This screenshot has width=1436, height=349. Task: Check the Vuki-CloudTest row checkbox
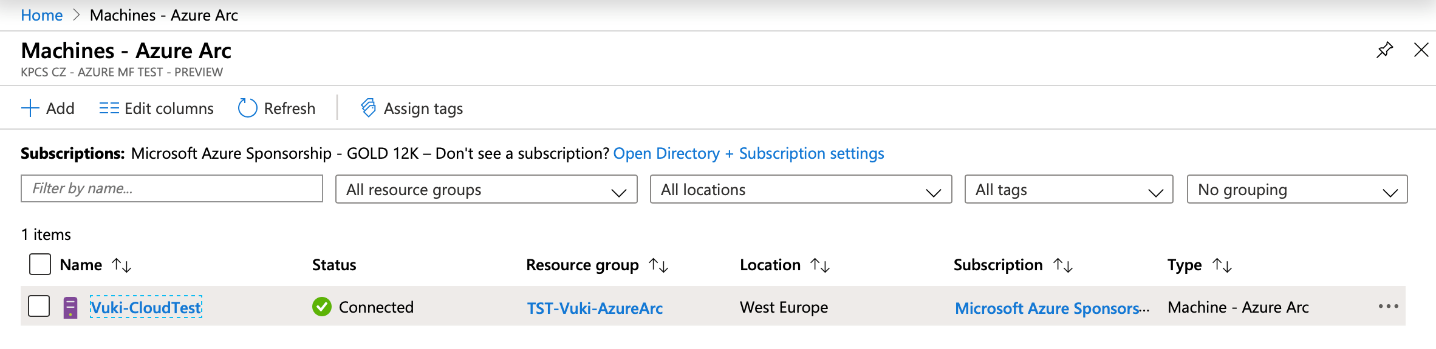coord(39,306)
